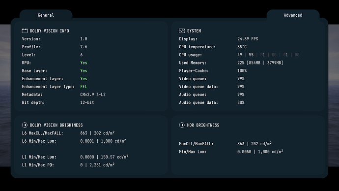This screenshot has width=339, height=191.
Task: Click the 'FEL' enhancement layer type value
Action: click(x=84, y=87)
